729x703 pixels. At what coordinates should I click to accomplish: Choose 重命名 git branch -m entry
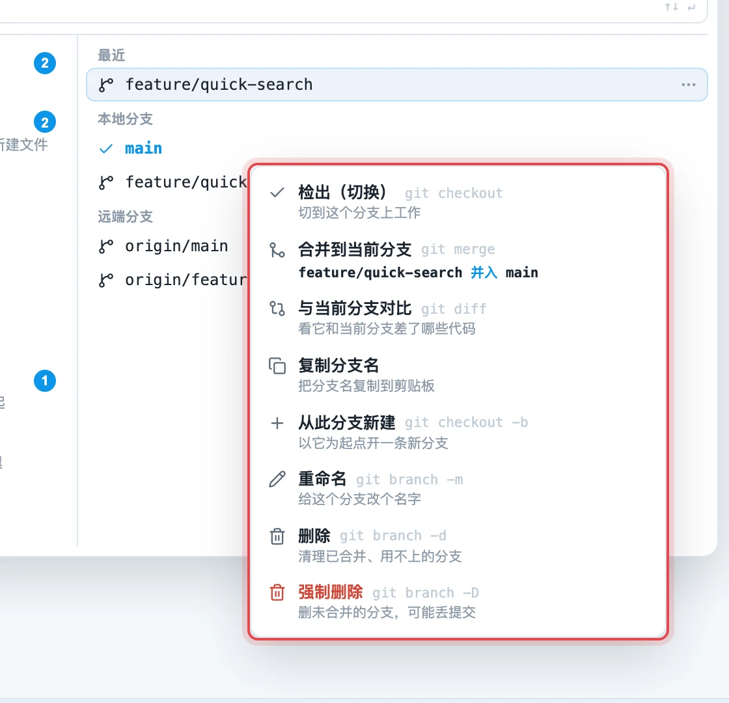point(458,489)
